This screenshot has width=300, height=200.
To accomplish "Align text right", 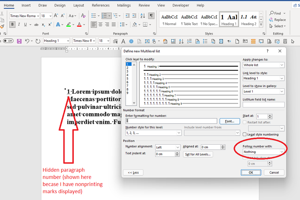I will [x=107, y=25].
